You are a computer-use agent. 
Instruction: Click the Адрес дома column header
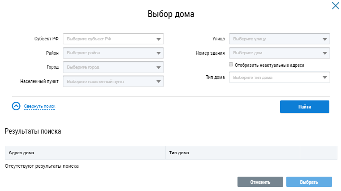click(x=22, y=153)
